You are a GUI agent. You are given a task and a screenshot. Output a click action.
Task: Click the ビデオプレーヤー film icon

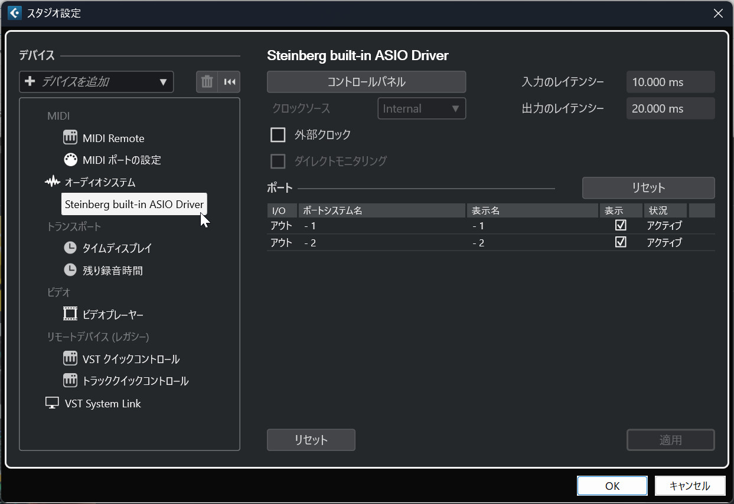point(70,314)
